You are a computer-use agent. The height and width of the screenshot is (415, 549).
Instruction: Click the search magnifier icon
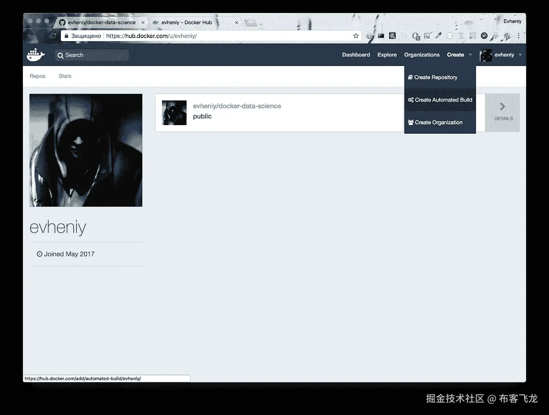[60, 55]
